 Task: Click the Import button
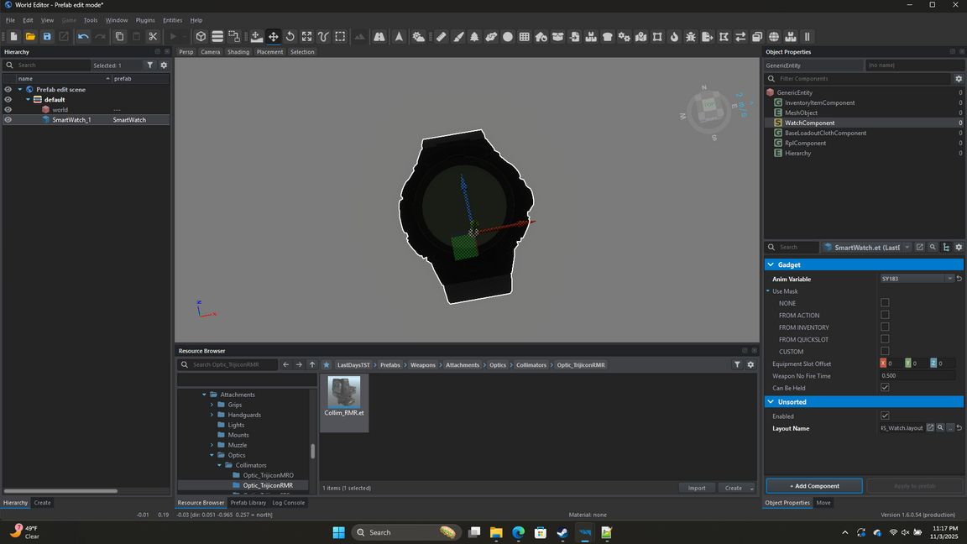[x=697, y=488]
